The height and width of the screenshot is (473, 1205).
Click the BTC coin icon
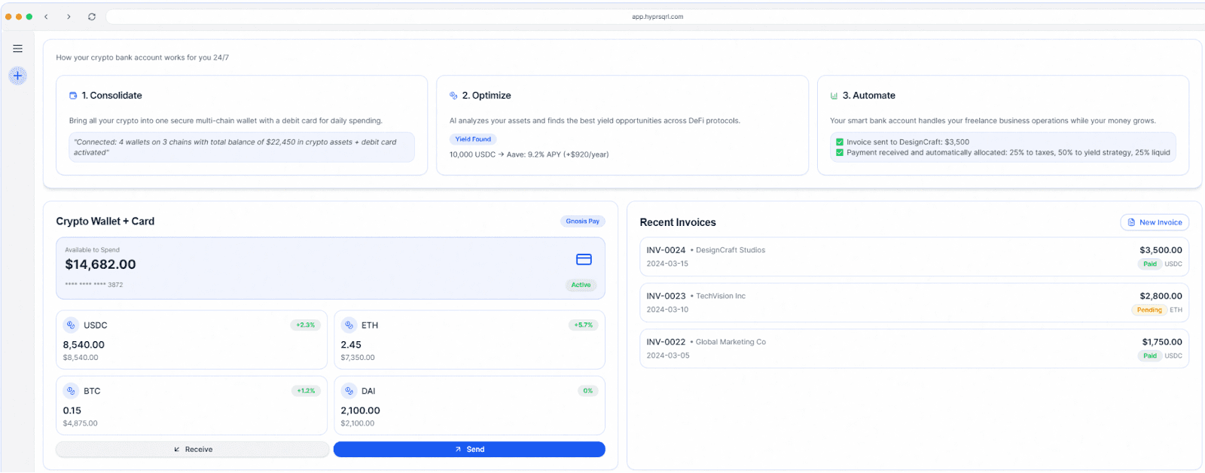click(71, 391)
